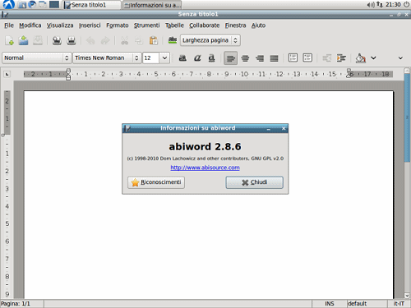Open the Strumenti menu
This screenshot has width=411, height=308.
pos(146,25)
